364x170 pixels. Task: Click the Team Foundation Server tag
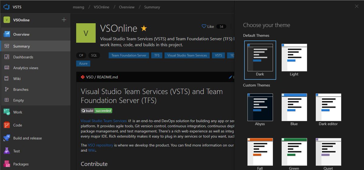tap(129, 55)
